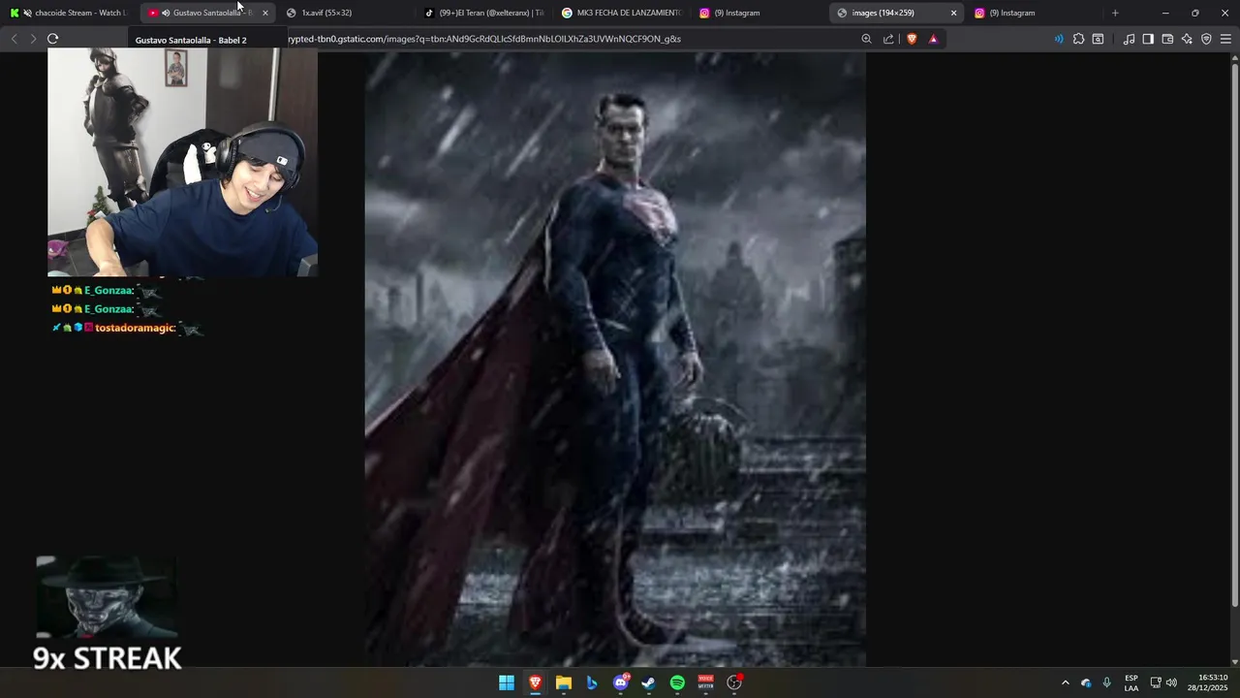This screenshot has height=698, width=1240.
Task: Click the address bar URL
Action: 484,39
